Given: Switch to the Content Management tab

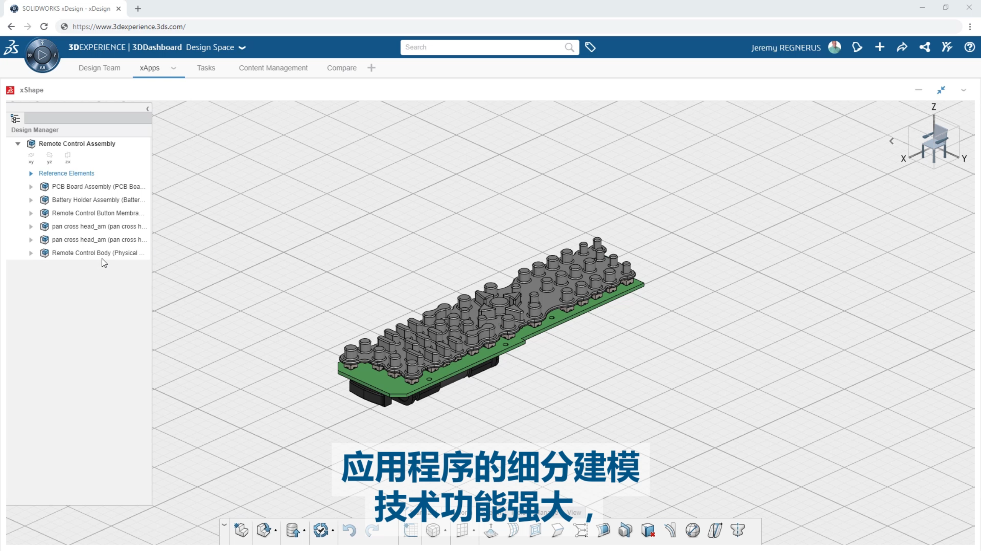Looking at the screenshot, I should 273,68.
